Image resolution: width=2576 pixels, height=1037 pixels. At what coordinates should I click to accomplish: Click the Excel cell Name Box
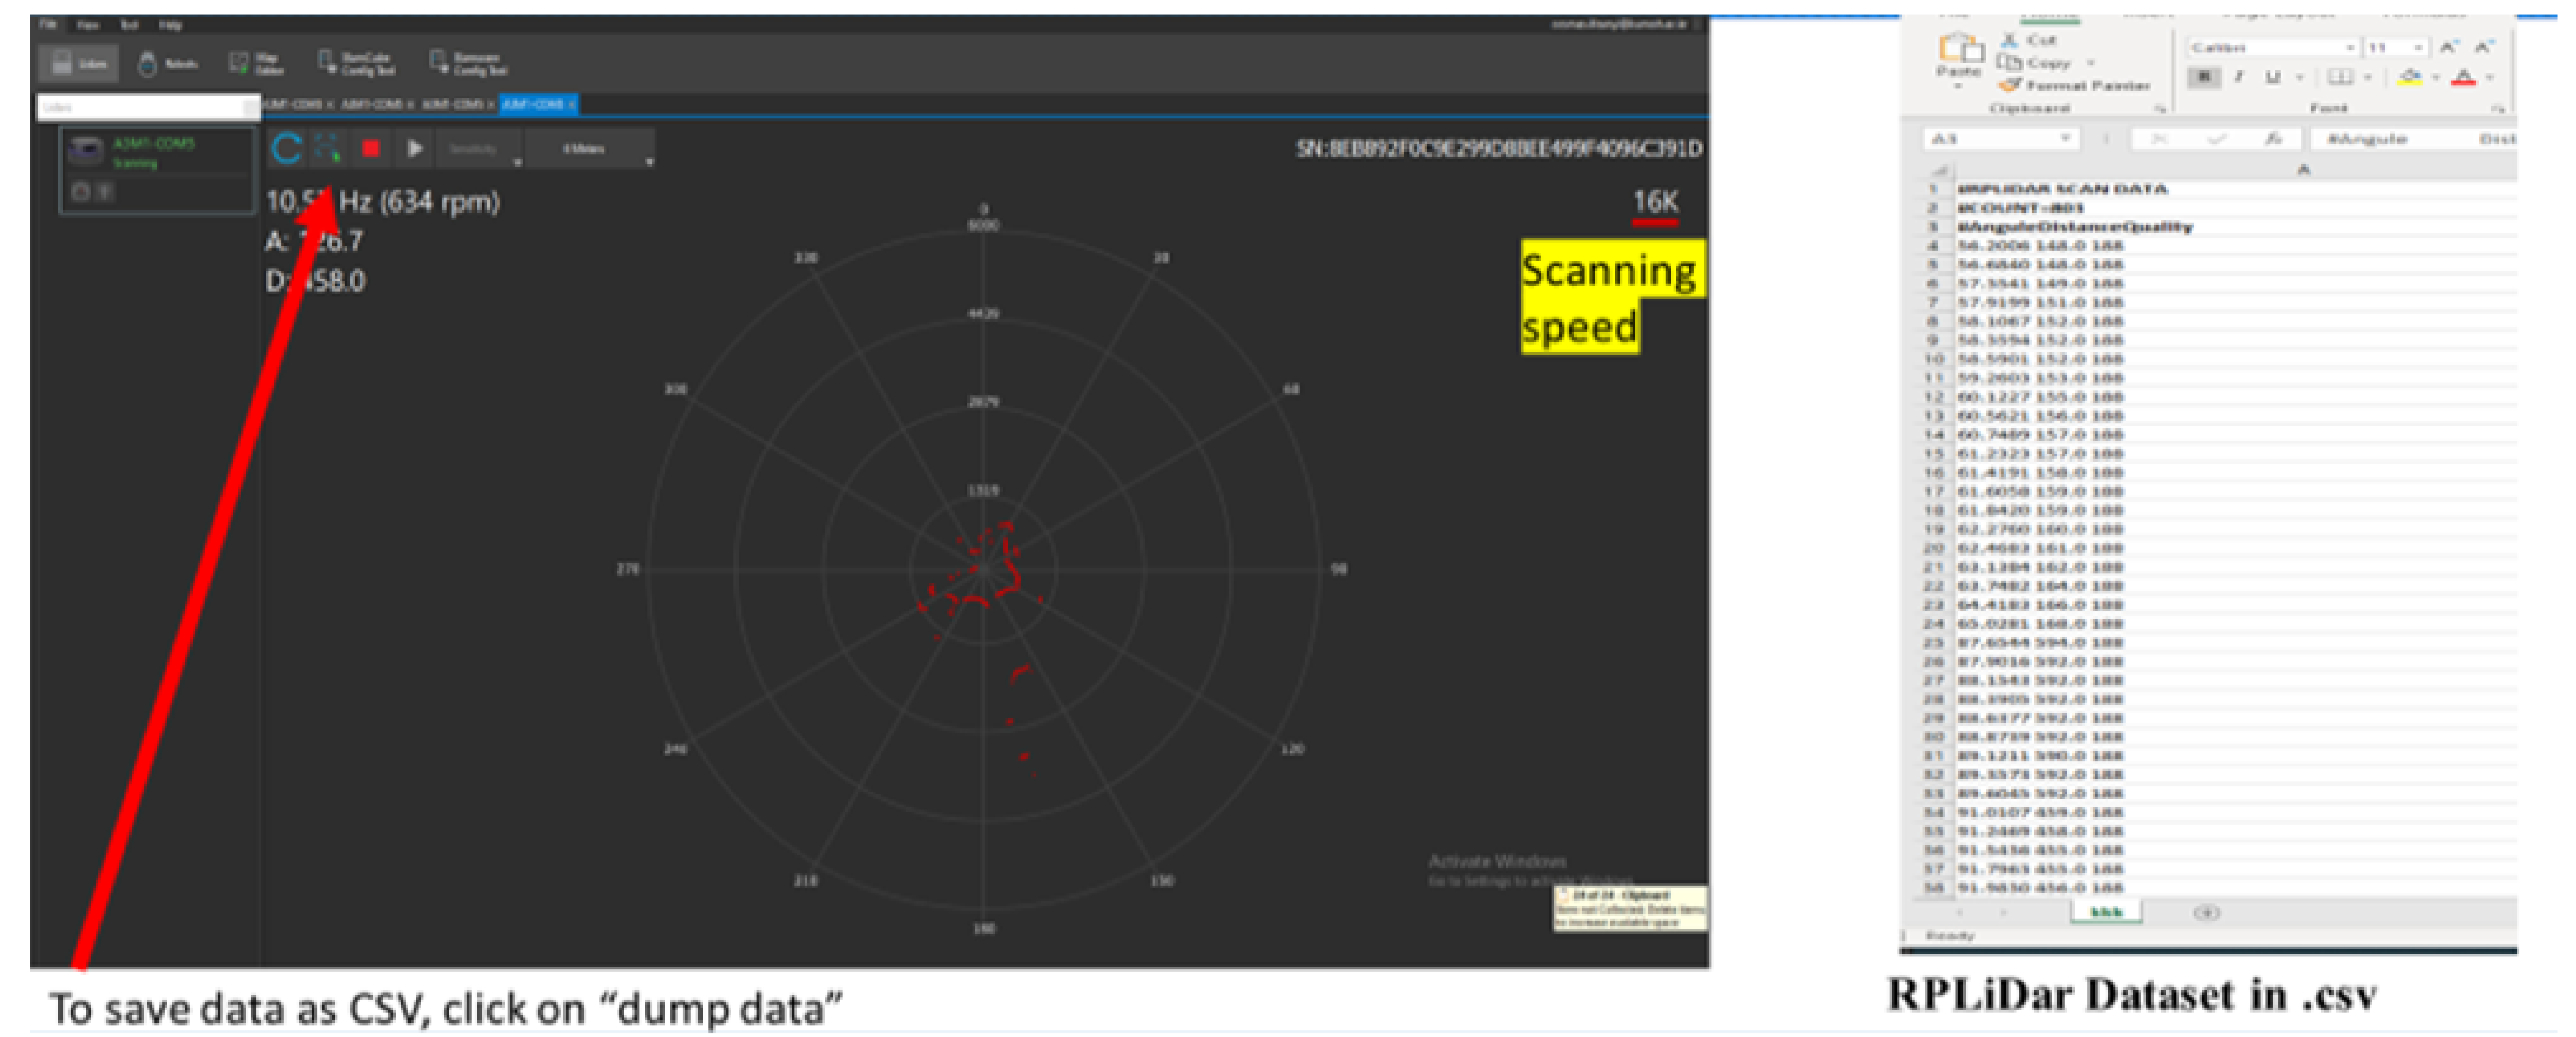tap(1990, 138)
